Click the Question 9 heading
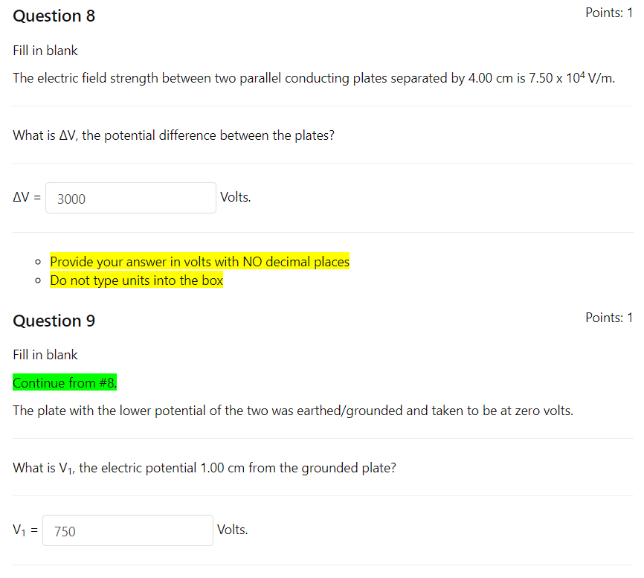The image size is (644, 578). (54, 321)
